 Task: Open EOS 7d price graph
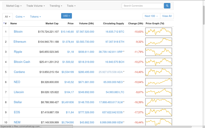click(159, 112)
